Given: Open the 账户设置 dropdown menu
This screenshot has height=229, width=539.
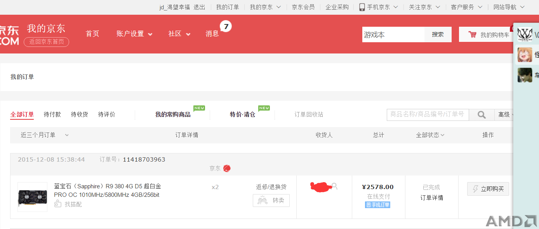Looking at the screenshot, I should tap(134, 34).
